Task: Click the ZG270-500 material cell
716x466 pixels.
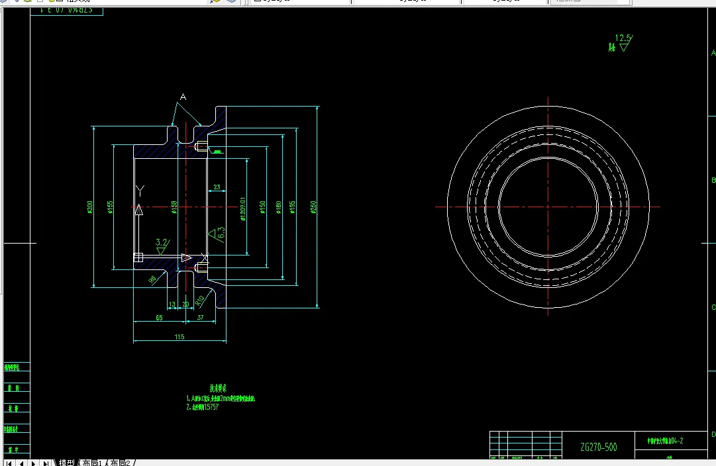Action: pyautogui.click(x=599, y=447)
